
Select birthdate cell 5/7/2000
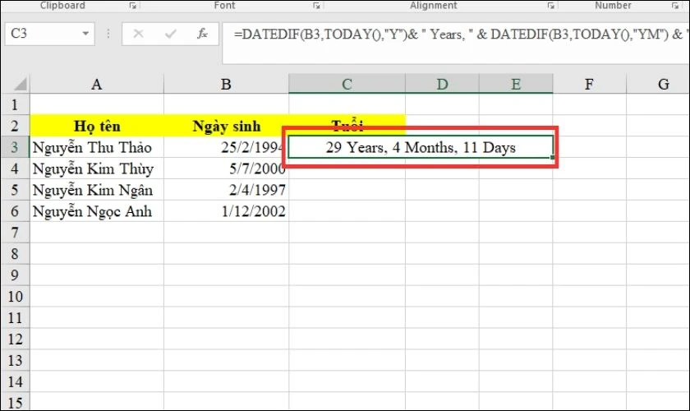click(226, 169)
